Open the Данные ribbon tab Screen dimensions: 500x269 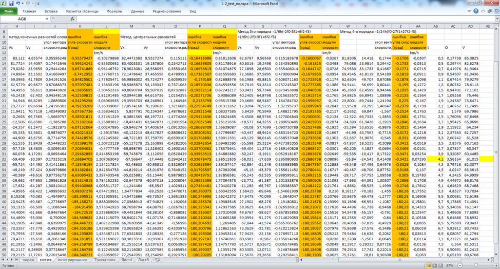[x=137, y=10]
